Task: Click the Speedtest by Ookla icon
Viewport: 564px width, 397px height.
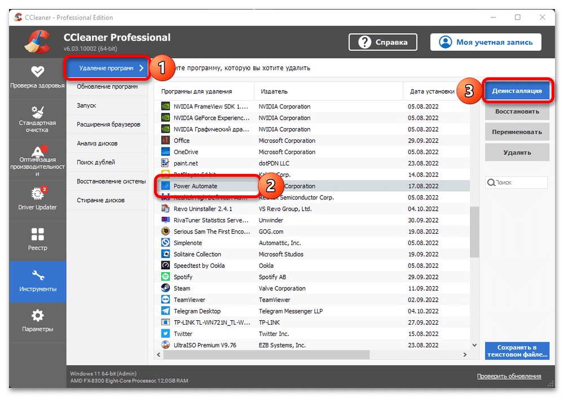Action: 165,265
